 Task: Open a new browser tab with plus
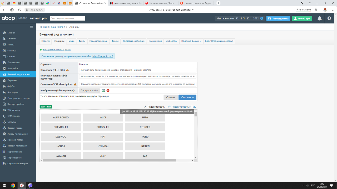click(218, 3)
